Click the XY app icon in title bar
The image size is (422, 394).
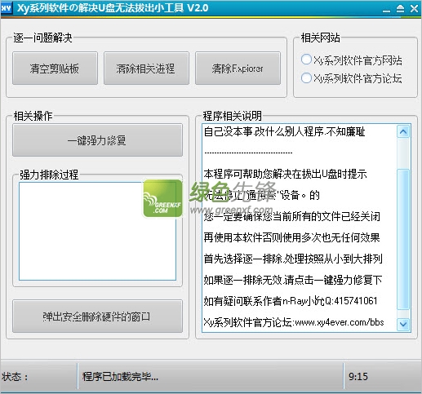tap(7, 8)
